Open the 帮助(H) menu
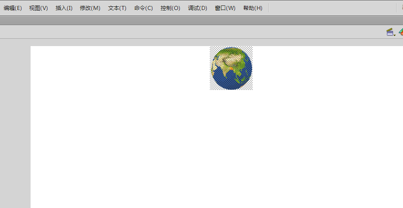Viewport: 403px width, 208px height. point(253,8)
